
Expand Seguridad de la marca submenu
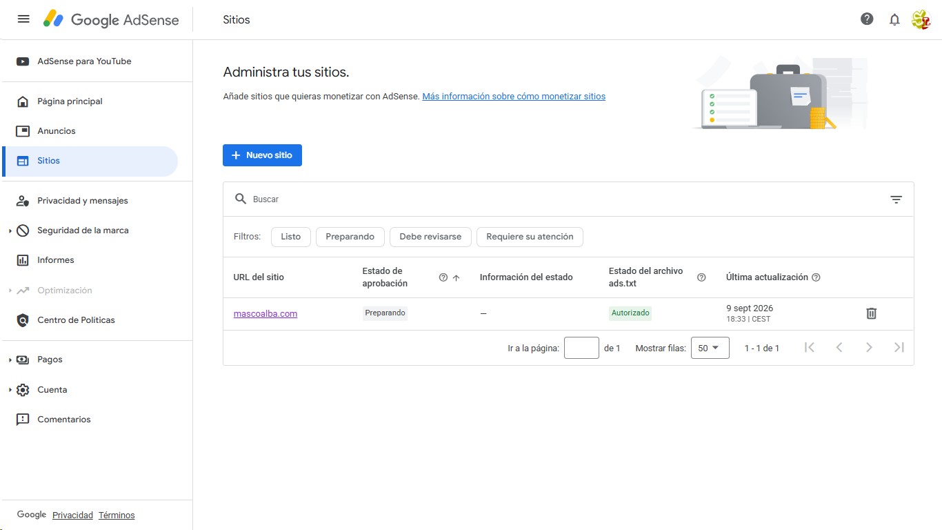(x=10, y=230)
